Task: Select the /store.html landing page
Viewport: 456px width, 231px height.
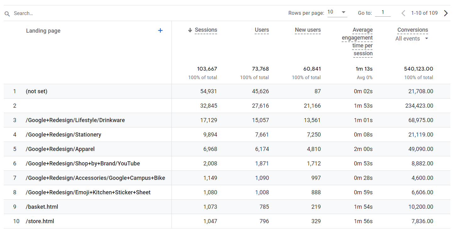Action: tap(40, 221)
